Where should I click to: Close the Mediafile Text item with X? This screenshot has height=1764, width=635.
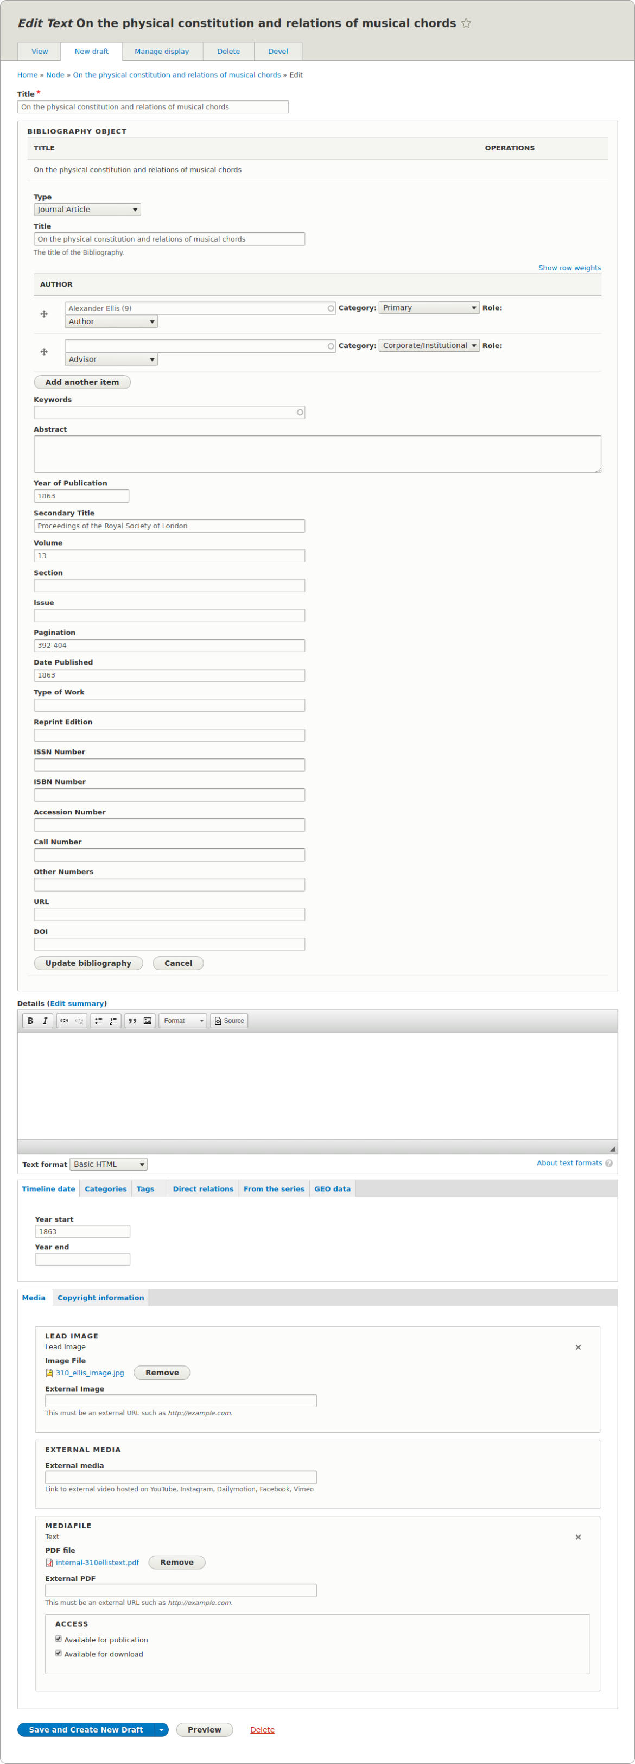pos(578,1537)
